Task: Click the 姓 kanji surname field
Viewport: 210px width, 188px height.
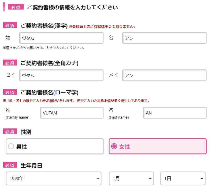Action: 61,38
